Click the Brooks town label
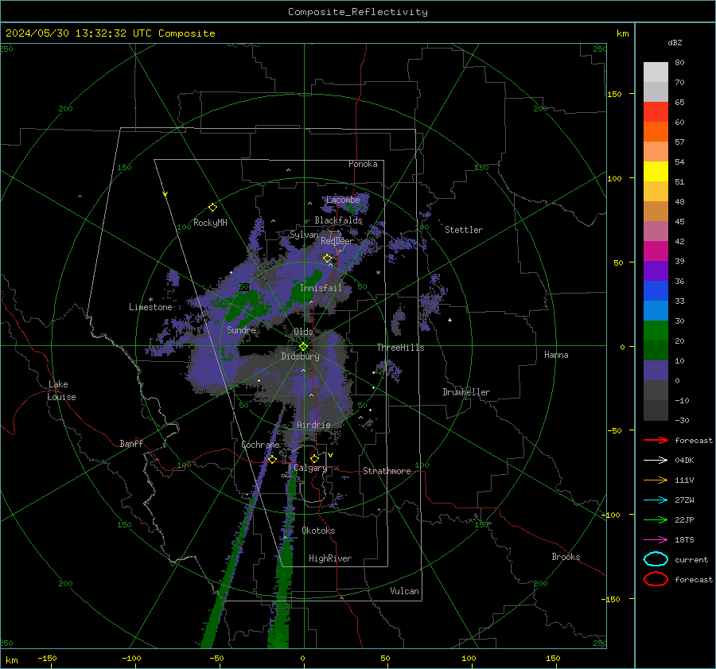 pyautogui.click(x=566, y=557)
